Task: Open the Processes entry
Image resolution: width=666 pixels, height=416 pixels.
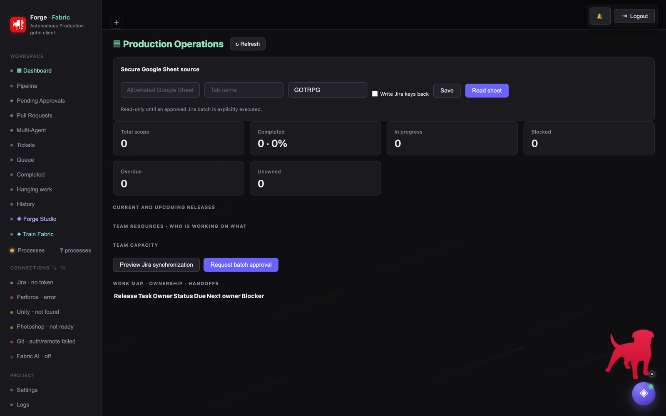Action: [31, 250]
